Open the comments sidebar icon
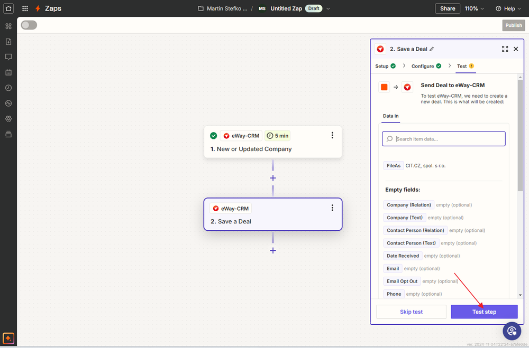 pos(8,57)
